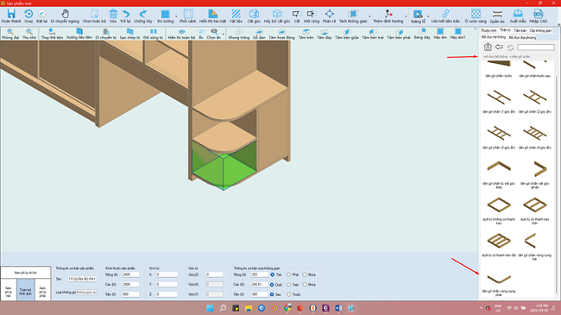Expand the Đo lường dropdown arrow
The image size is (561, 315).
[176, 16]
